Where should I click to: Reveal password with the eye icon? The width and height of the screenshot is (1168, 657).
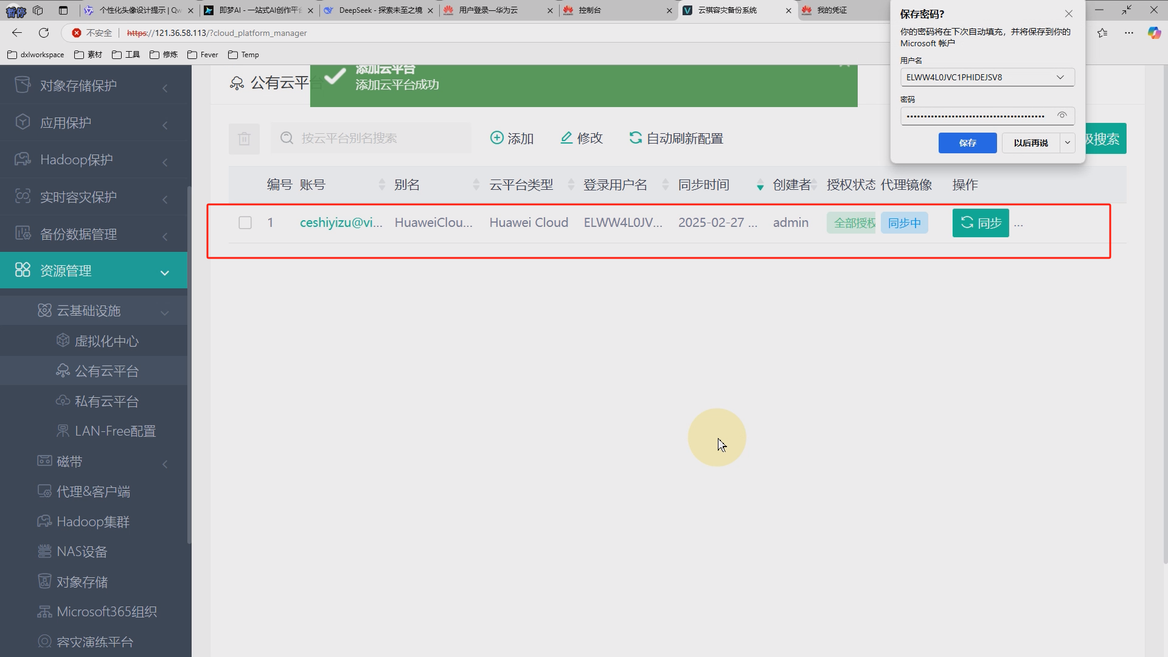coord(1062,116)
